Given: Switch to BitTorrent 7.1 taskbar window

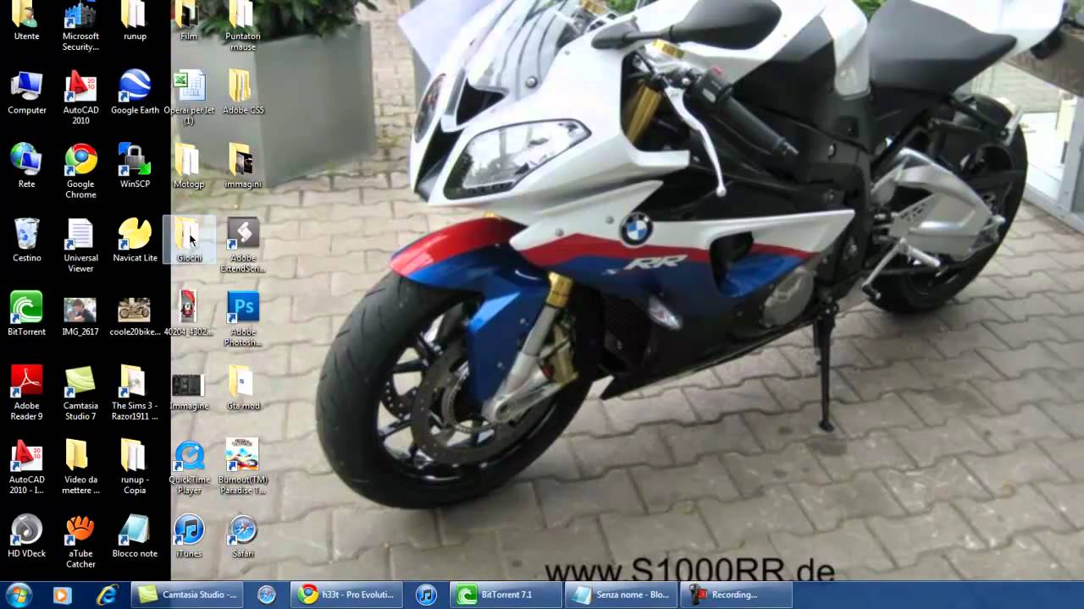Looking at the screenshot, I should click(x=506, y=595).
